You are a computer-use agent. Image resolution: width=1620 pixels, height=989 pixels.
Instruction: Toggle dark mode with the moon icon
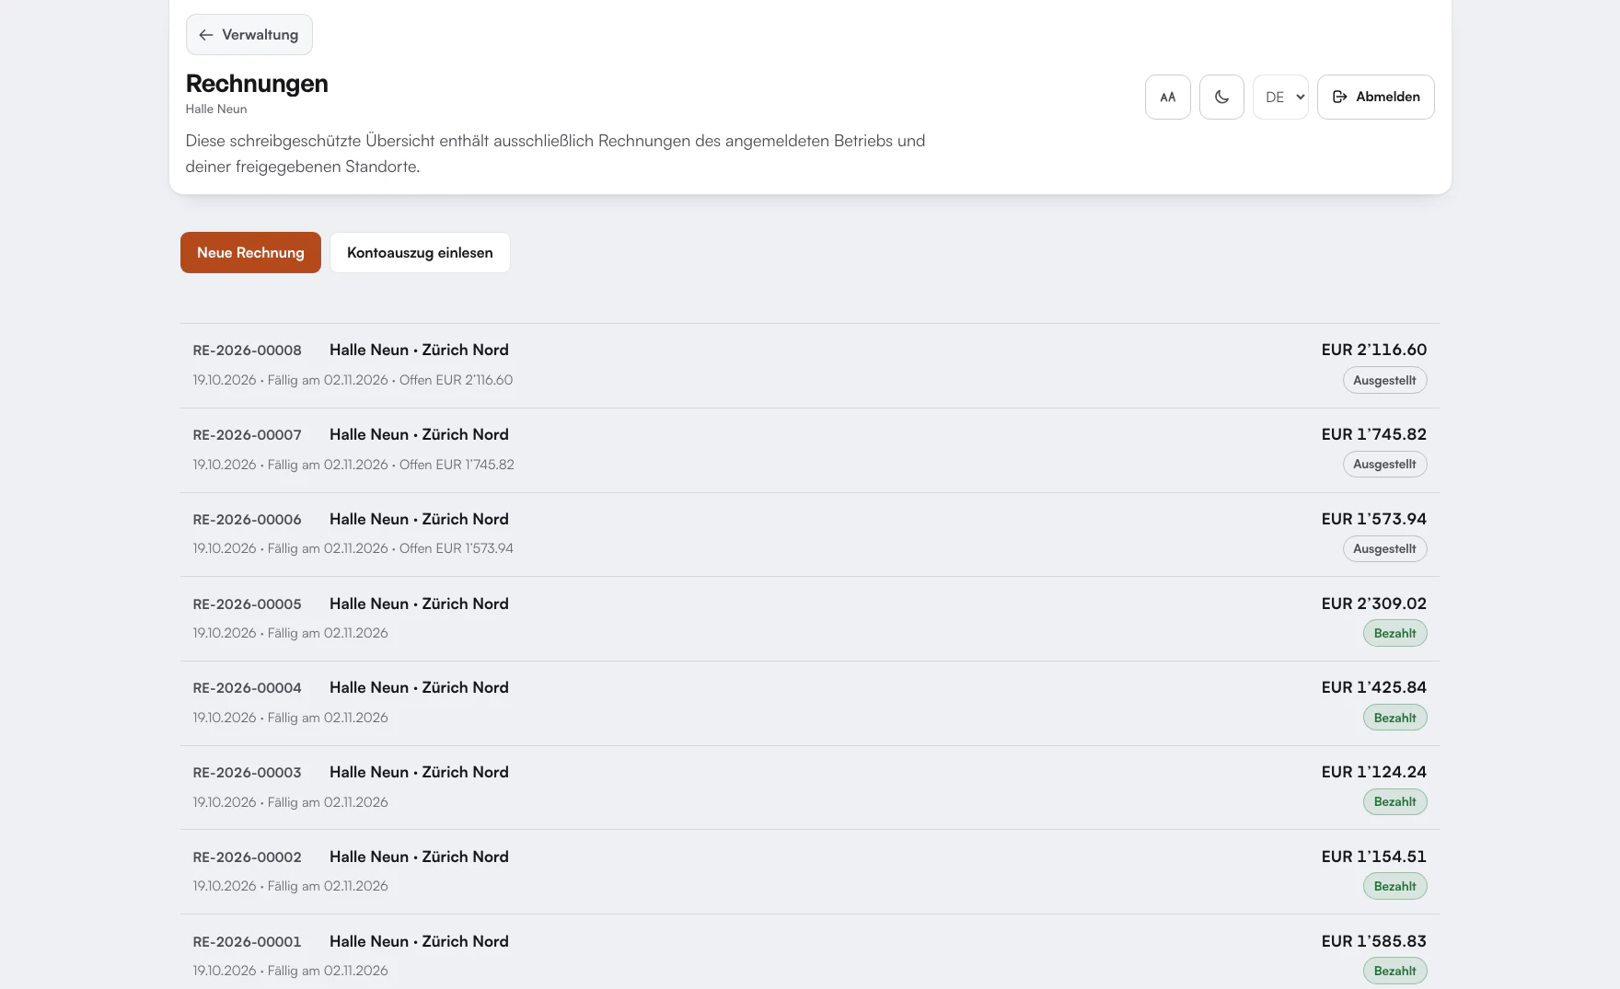coord(1221,97)
